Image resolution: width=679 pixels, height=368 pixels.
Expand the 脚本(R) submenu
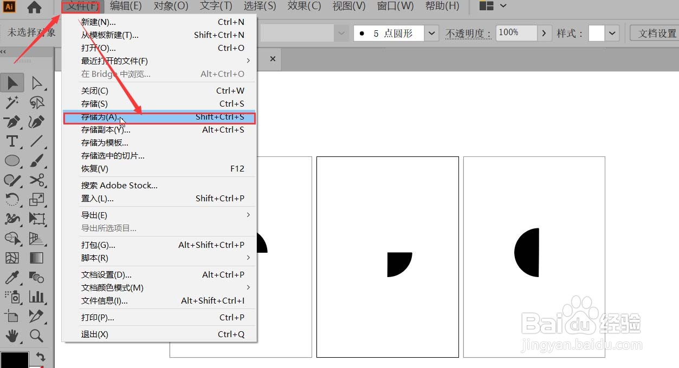click(159, 258)
